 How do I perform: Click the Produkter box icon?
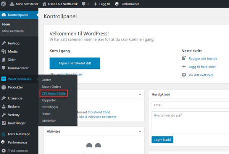click(x=4, y=87)
